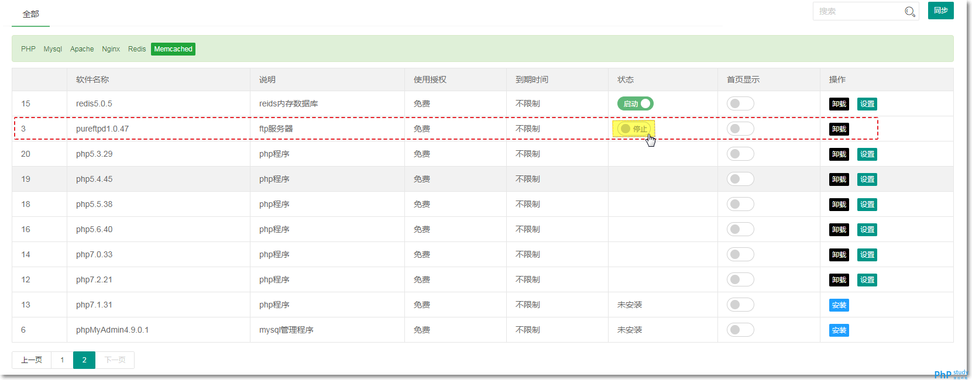The width and height of the screenshot is (972, 380).
Task: Uninstall php5.3.29
Action: click(839, 154)
